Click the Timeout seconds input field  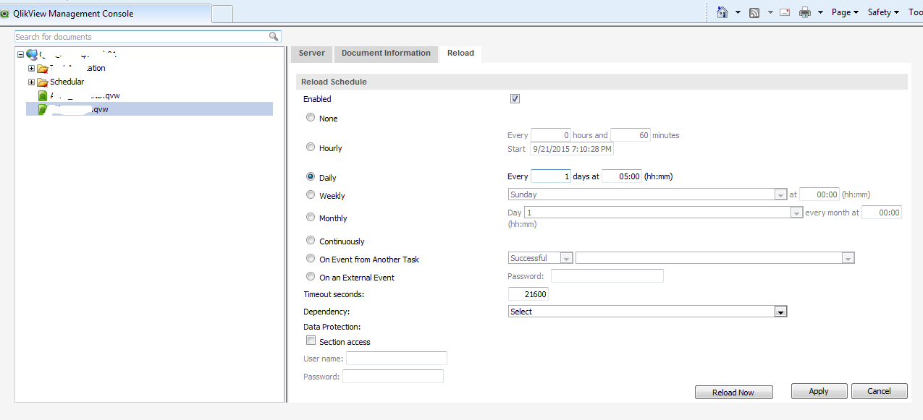[x=528, y=294]
